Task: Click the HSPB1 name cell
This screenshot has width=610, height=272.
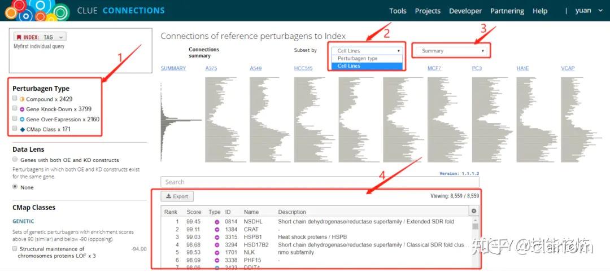Action: click(x=252, y=237)
